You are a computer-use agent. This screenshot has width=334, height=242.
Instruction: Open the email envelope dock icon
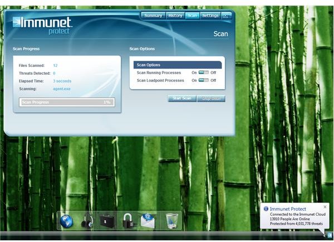[148, 221]
